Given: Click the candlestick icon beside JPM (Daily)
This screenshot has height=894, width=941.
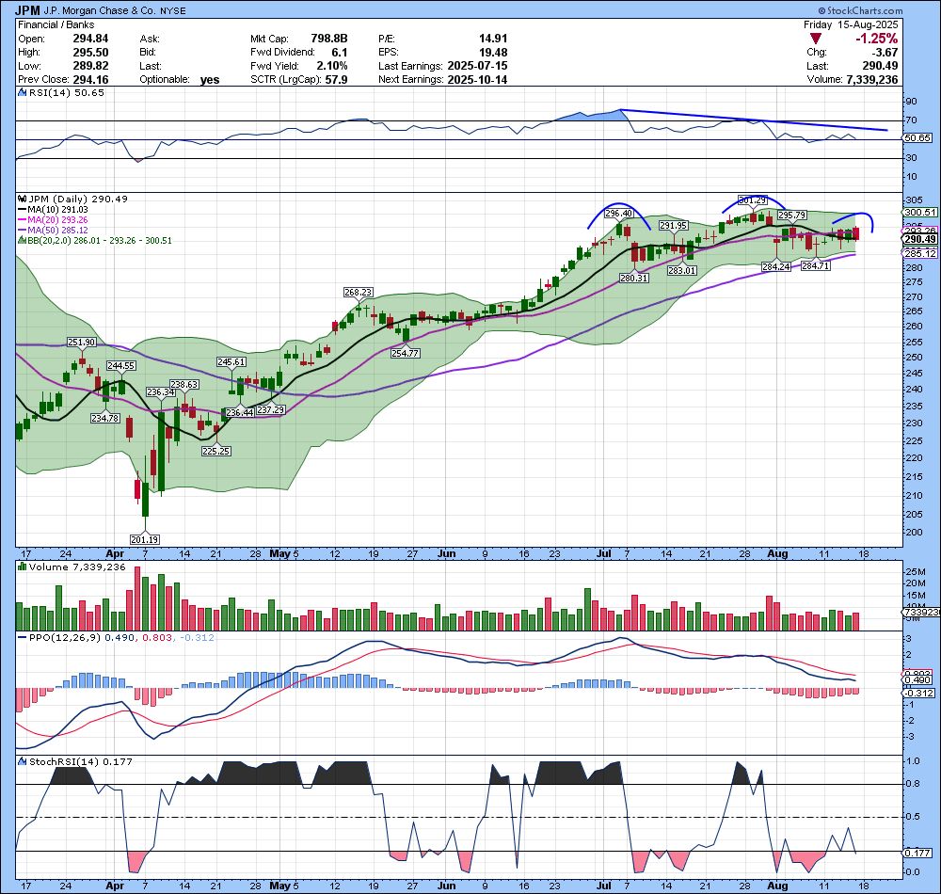Looking at the screenshot, I should pyautogui.click(x=23, y=200).
